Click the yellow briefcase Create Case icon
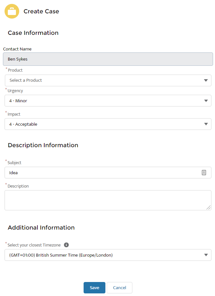The width and height of the screenshot is (215, 296). tap(12, 11)
